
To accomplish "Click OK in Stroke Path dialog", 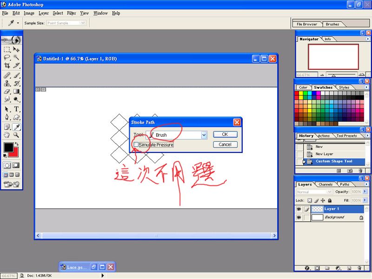I will (x=225, y=134).
